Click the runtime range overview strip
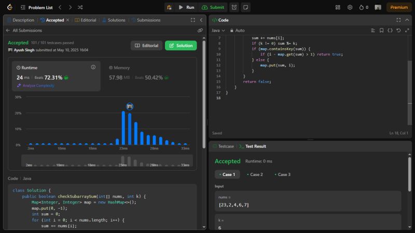Viewport: 415px width, 233px height. (x=107, y=161)
